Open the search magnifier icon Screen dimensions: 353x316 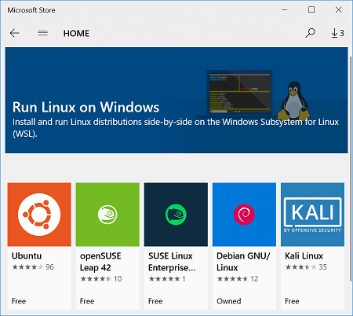(x=310, y=33)
